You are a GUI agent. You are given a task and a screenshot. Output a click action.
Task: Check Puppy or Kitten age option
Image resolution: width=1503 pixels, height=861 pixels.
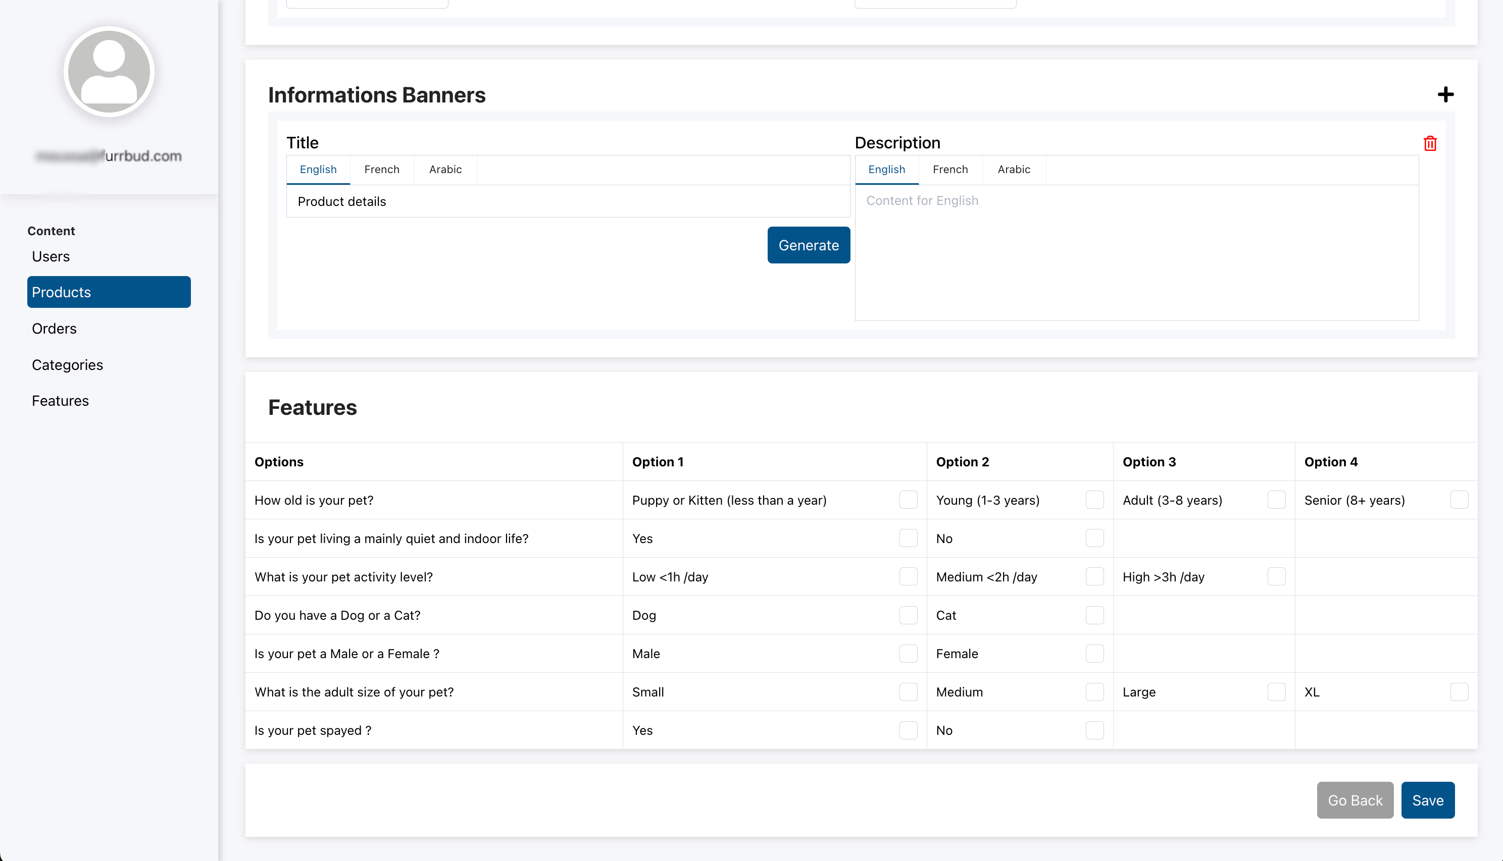pos(908,500)
